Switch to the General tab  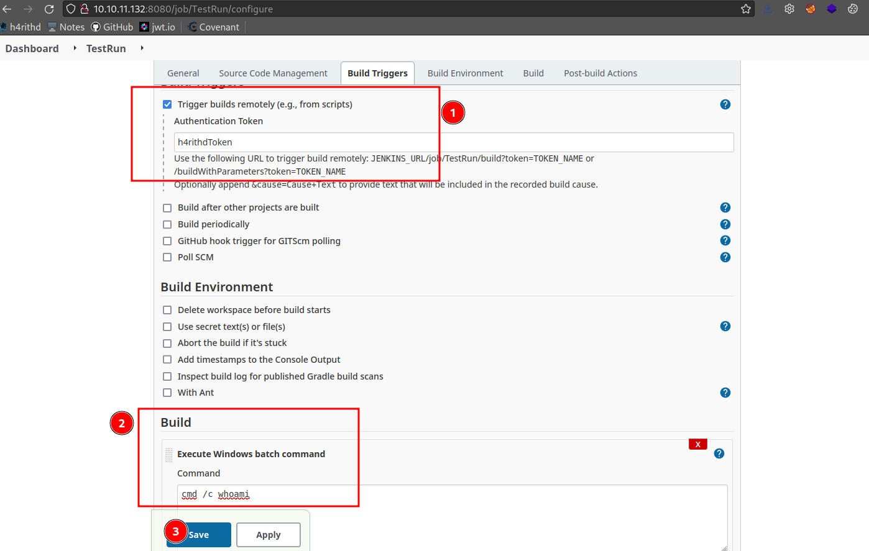183,73
